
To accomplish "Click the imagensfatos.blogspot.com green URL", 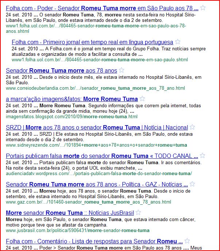I will coord(72,116).
